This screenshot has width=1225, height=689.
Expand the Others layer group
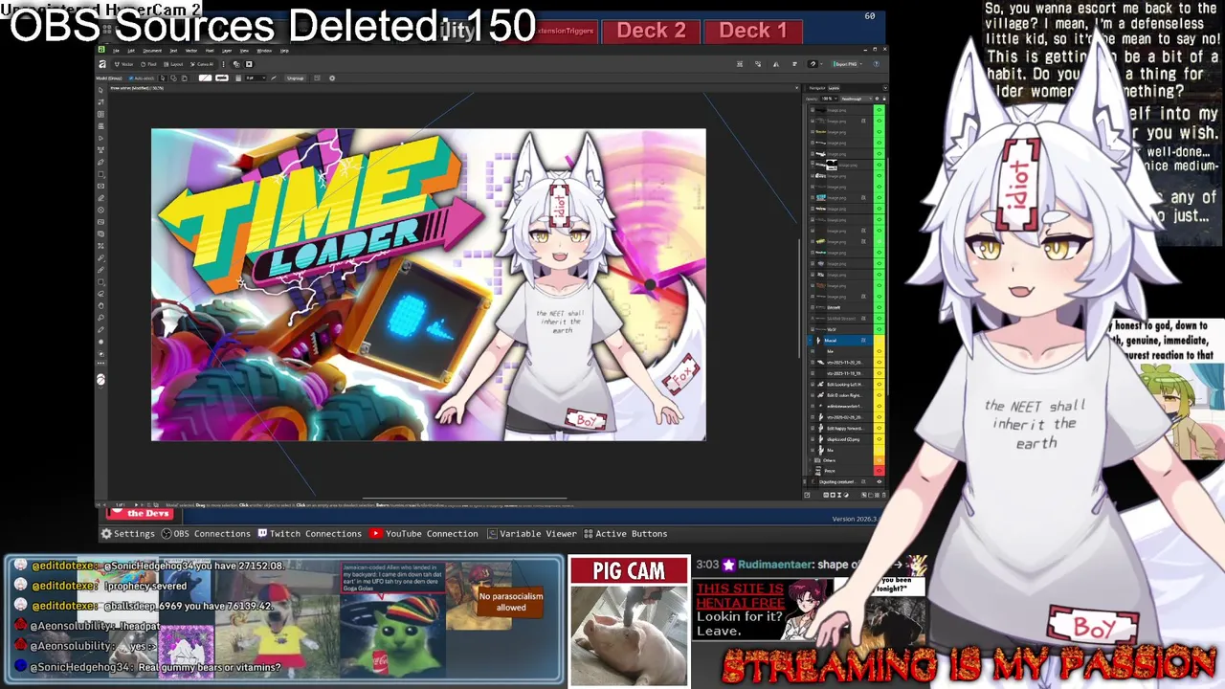coord(810,460)
